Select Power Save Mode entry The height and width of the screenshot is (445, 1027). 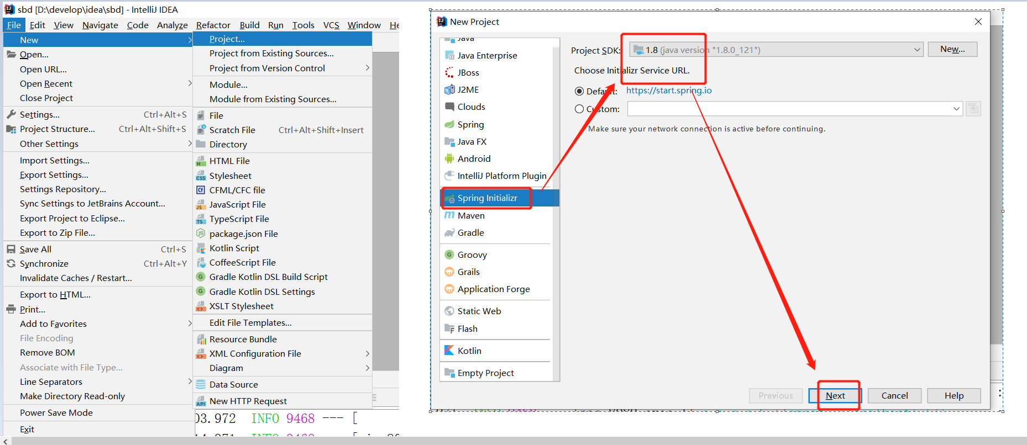(x=97, y=412)
